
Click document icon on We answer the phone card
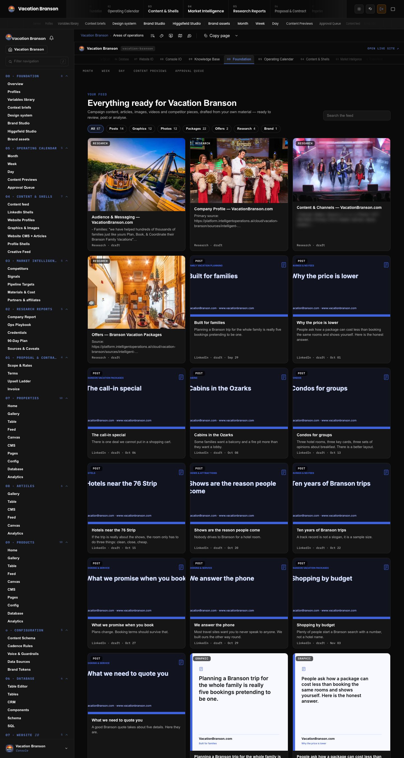tap(284, 567)
